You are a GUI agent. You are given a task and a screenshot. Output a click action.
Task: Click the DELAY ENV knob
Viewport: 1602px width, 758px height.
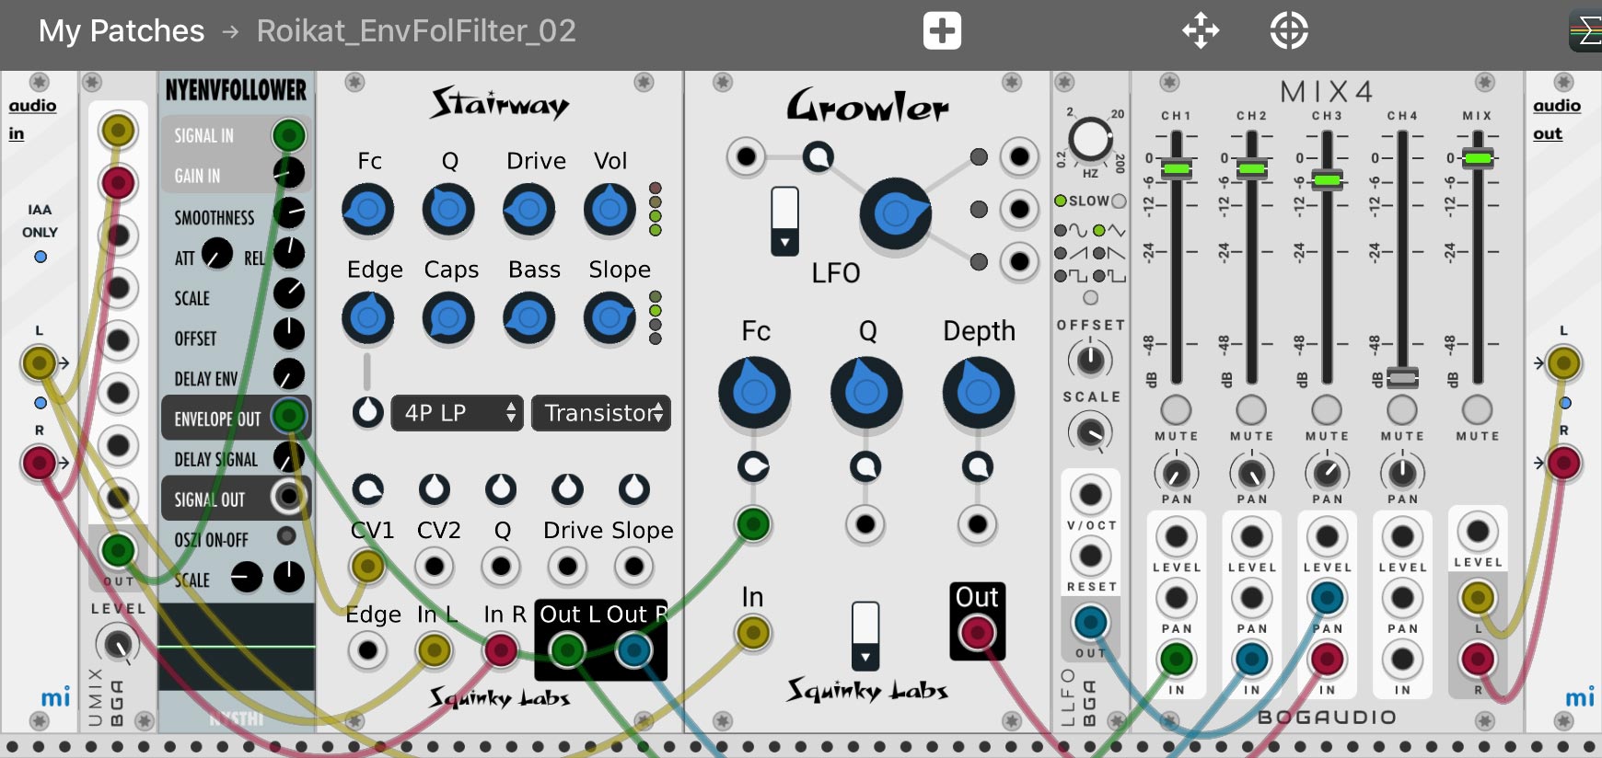point(289,373)
